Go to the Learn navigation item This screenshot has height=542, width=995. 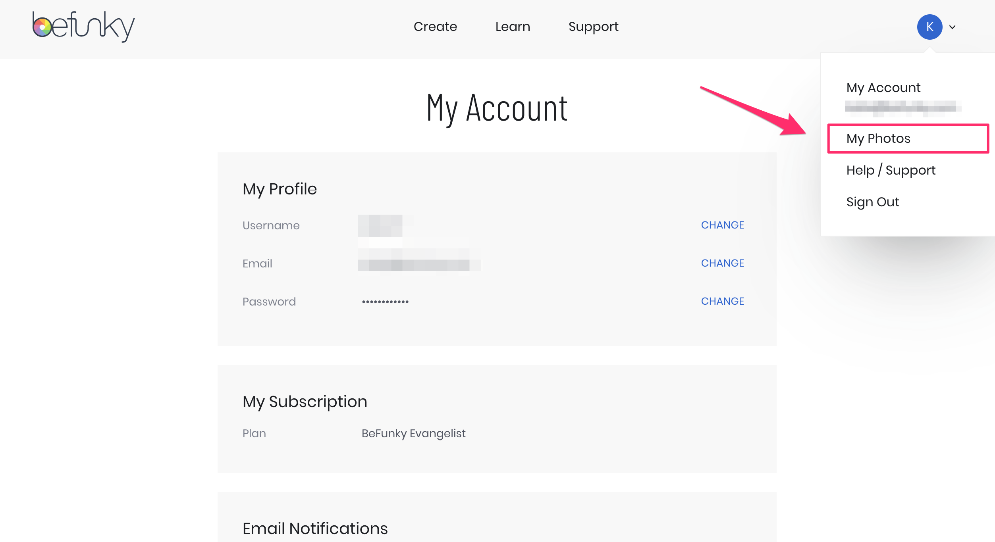point(513,27)
